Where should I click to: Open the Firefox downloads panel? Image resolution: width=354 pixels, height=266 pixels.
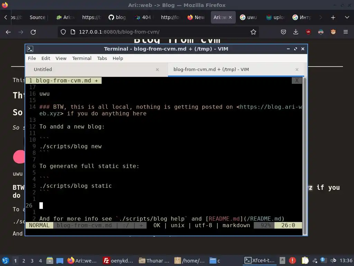click(x=296, y=32)
